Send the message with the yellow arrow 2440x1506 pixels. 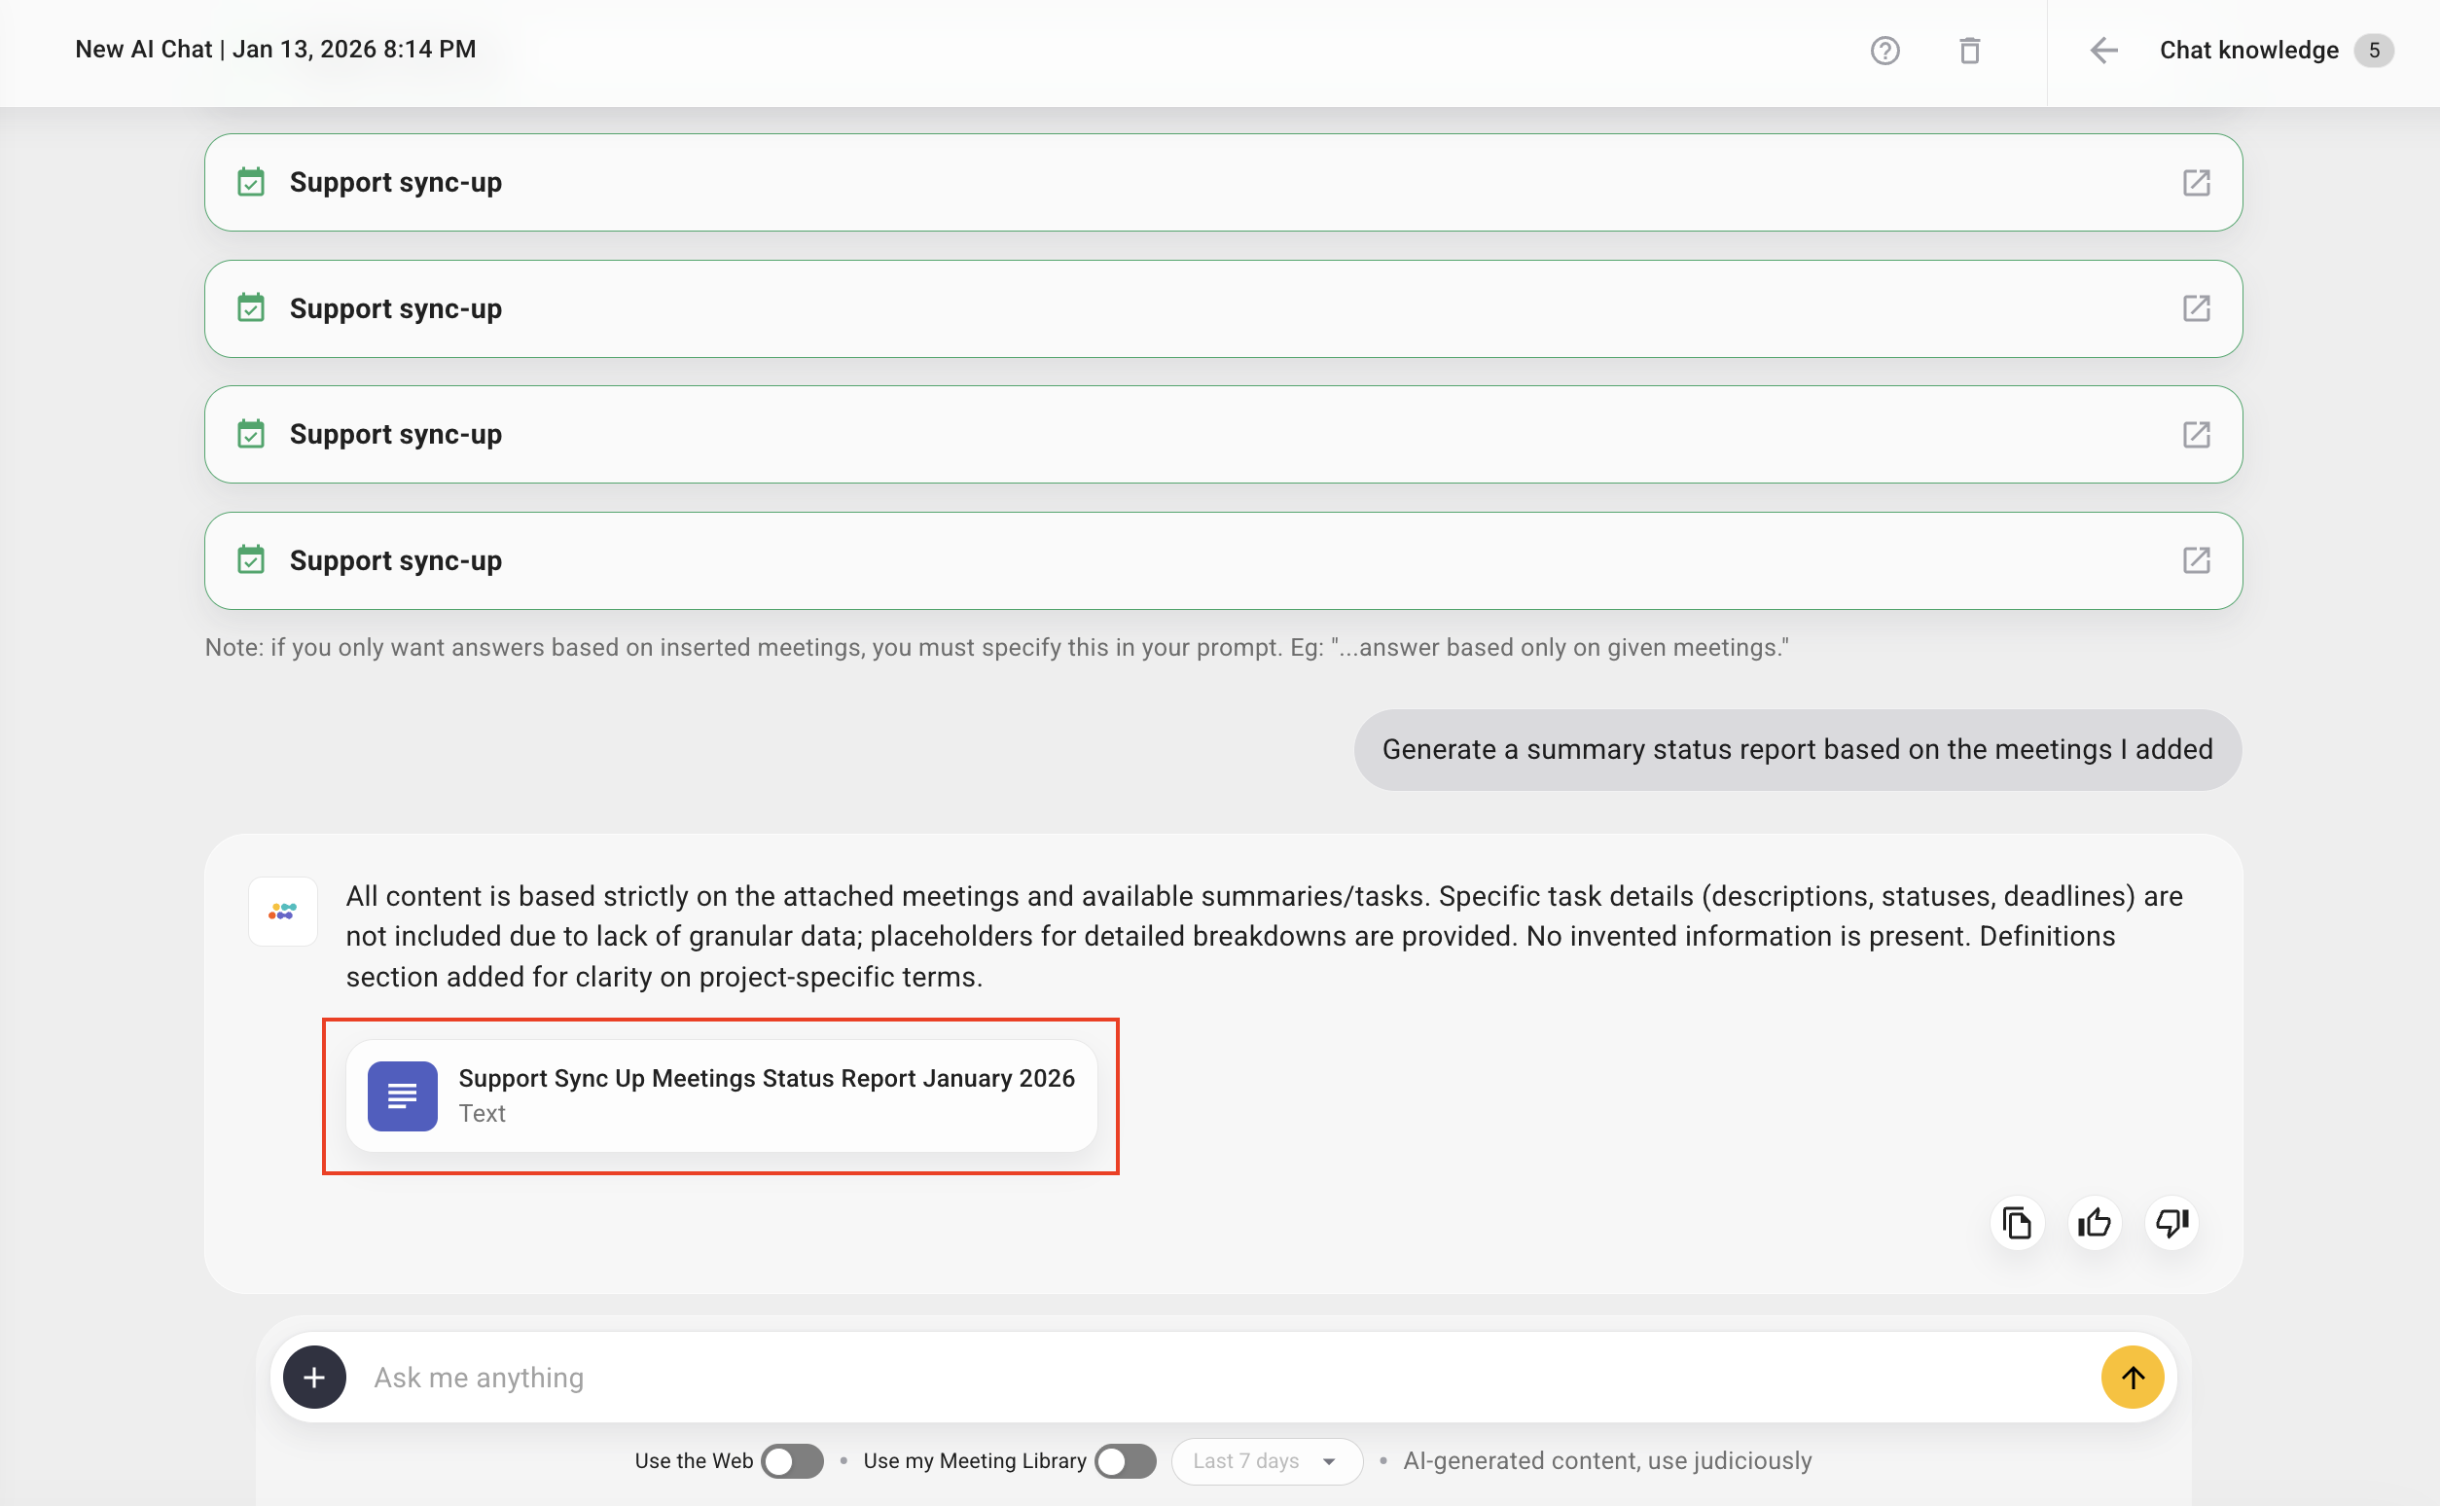click(2133, 1377)
